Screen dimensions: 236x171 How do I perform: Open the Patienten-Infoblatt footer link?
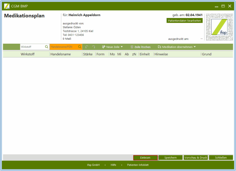pyautogui.click(x=138, y=165)
